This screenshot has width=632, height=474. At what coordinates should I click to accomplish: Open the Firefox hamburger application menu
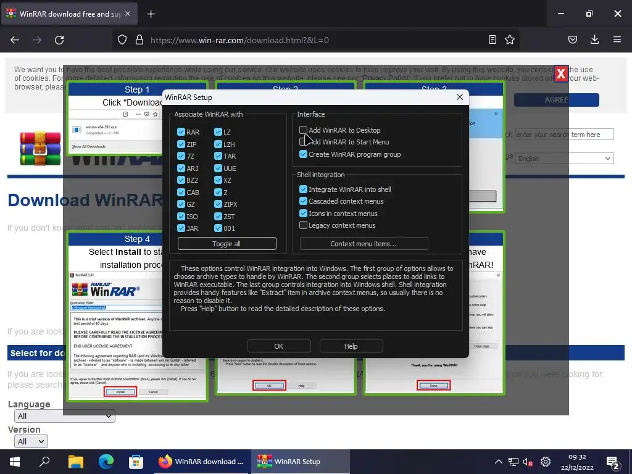click(x=617, y=40)
